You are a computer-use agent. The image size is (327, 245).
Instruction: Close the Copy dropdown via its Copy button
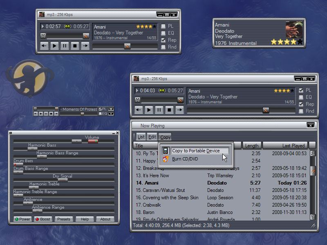click(166, 137)
